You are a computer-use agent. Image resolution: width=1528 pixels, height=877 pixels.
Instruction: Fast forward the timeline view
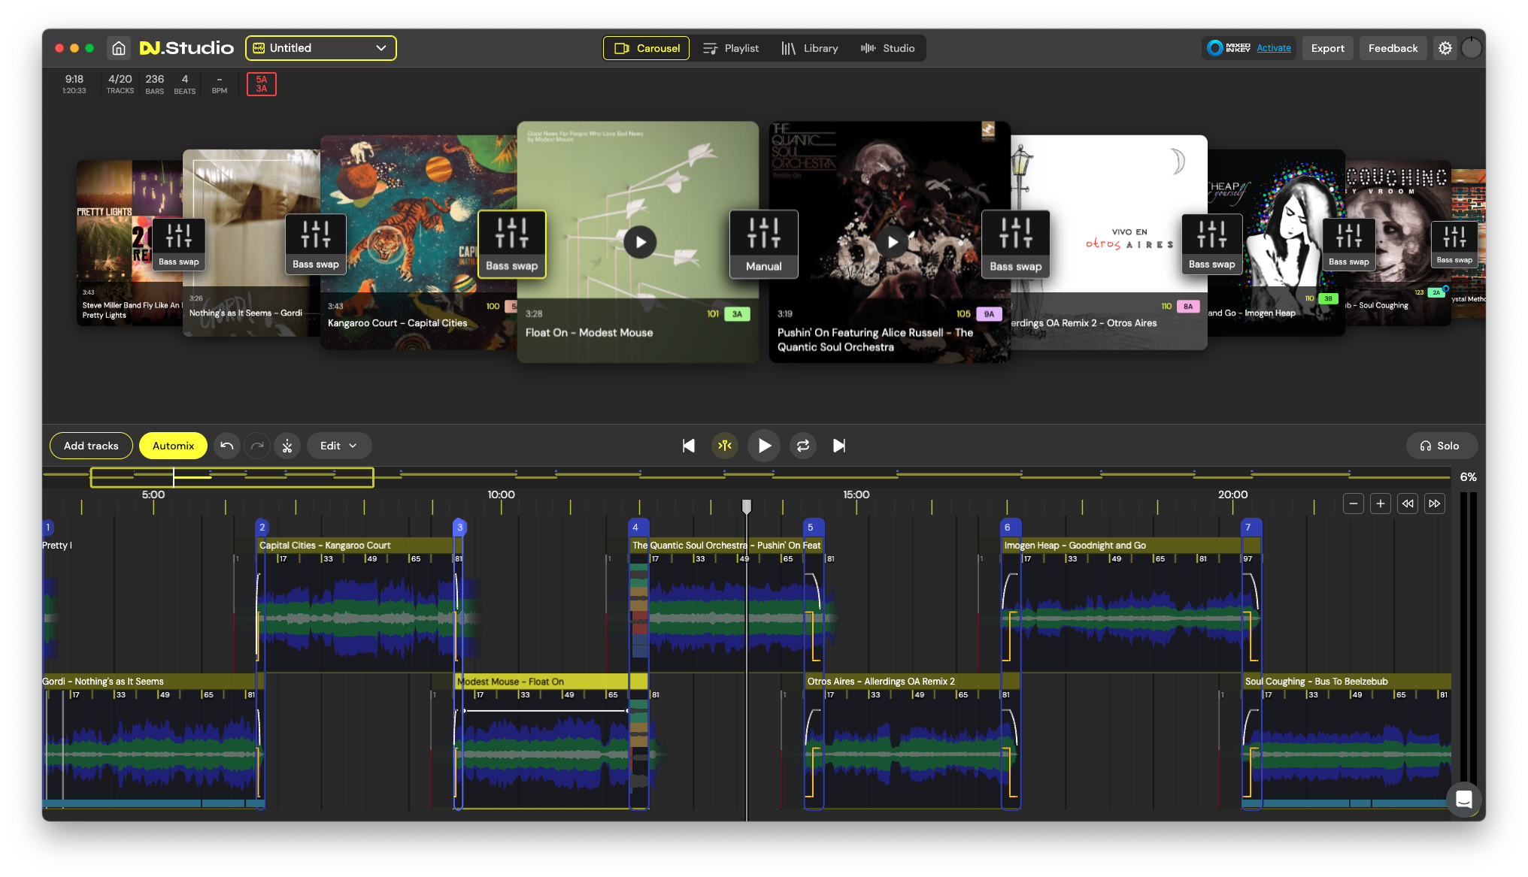tap(1435, 504)
